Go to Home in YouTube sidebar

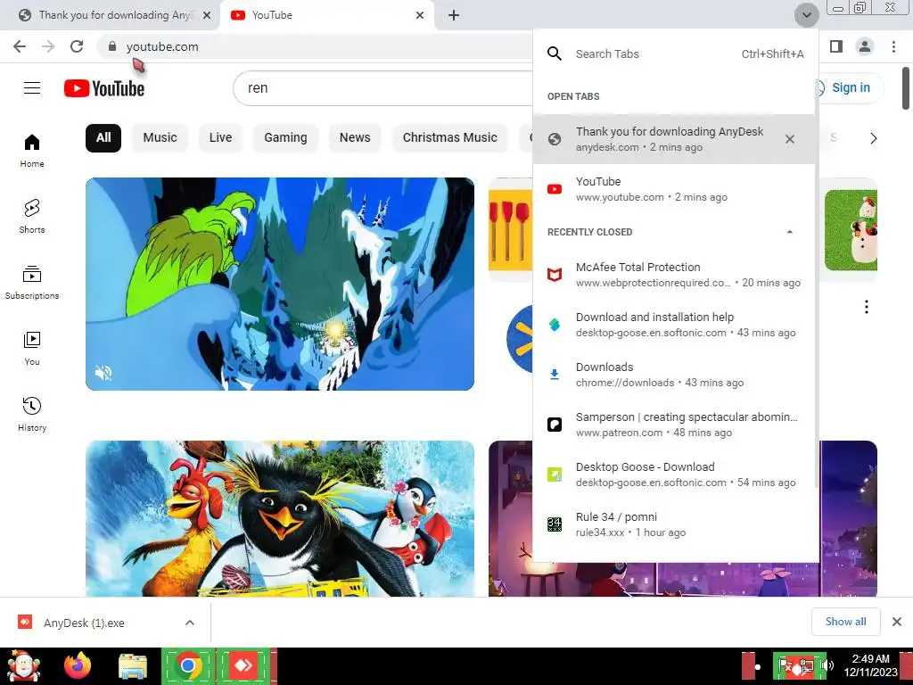click(x=32, y=151)
